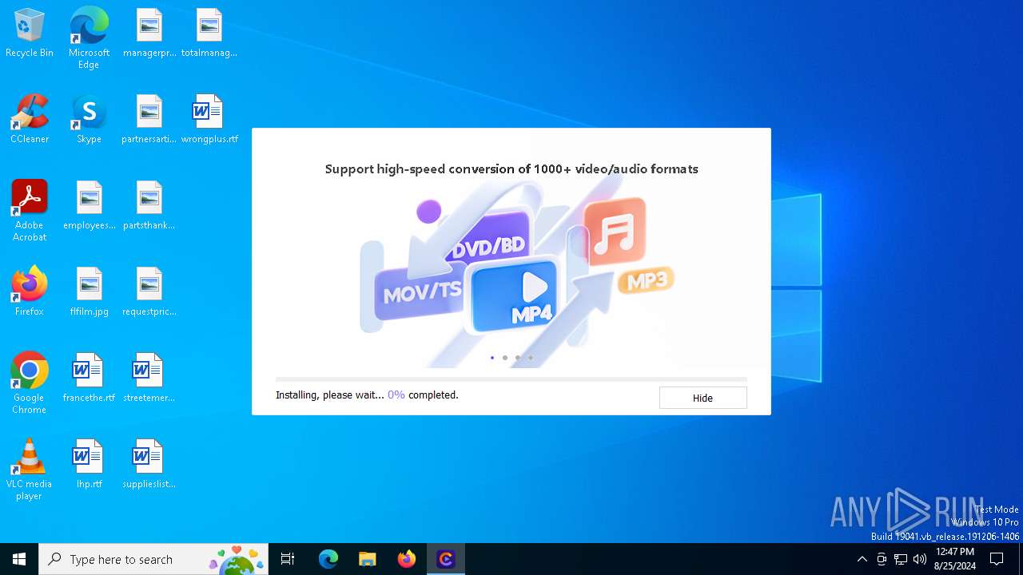Click the taskbar search box
Viewport: 1023px width, 575px height.
click(x=155, y=559)
